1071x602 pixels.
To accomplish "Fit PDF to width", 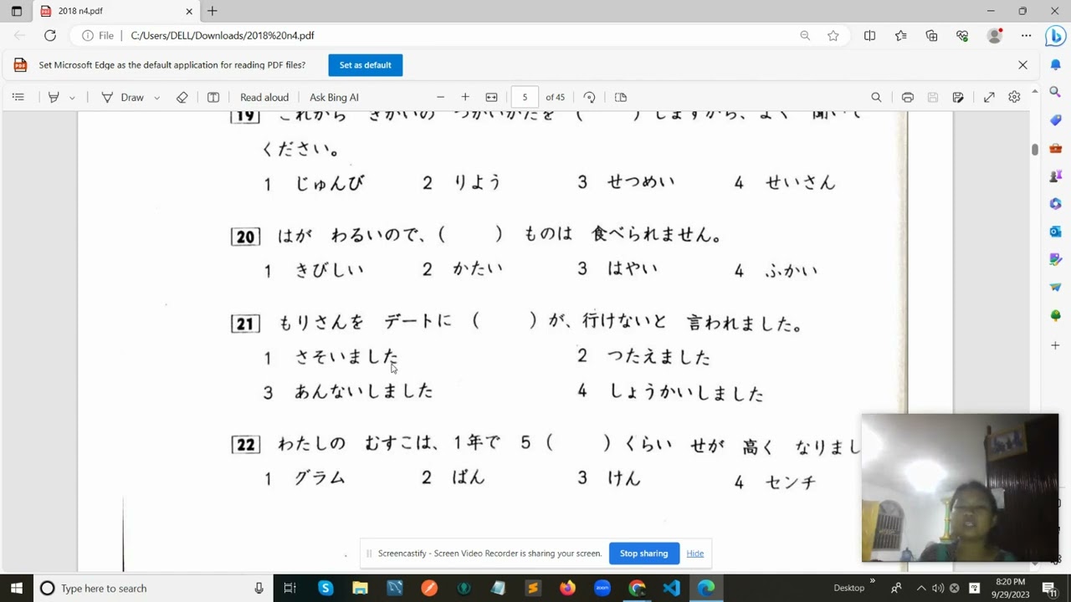I will pyautogui.click(x=491, y=97).
